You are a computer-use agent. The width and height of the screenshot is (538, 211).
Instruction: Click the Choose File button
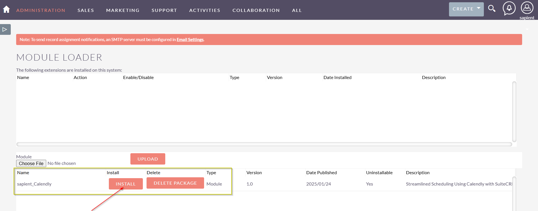tap(31, 163)
